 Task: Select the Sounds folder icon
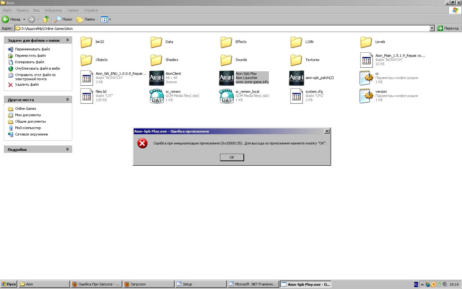(x=226, y=60)
